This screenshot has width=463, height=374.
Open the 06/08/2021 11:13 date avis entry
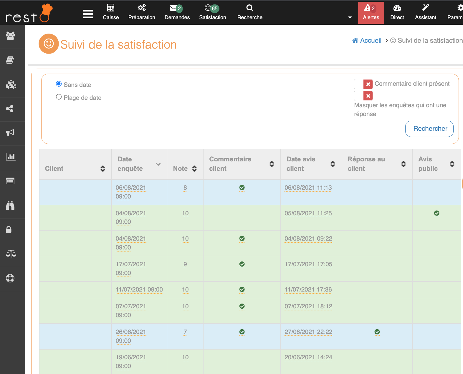tap(308, 188)
